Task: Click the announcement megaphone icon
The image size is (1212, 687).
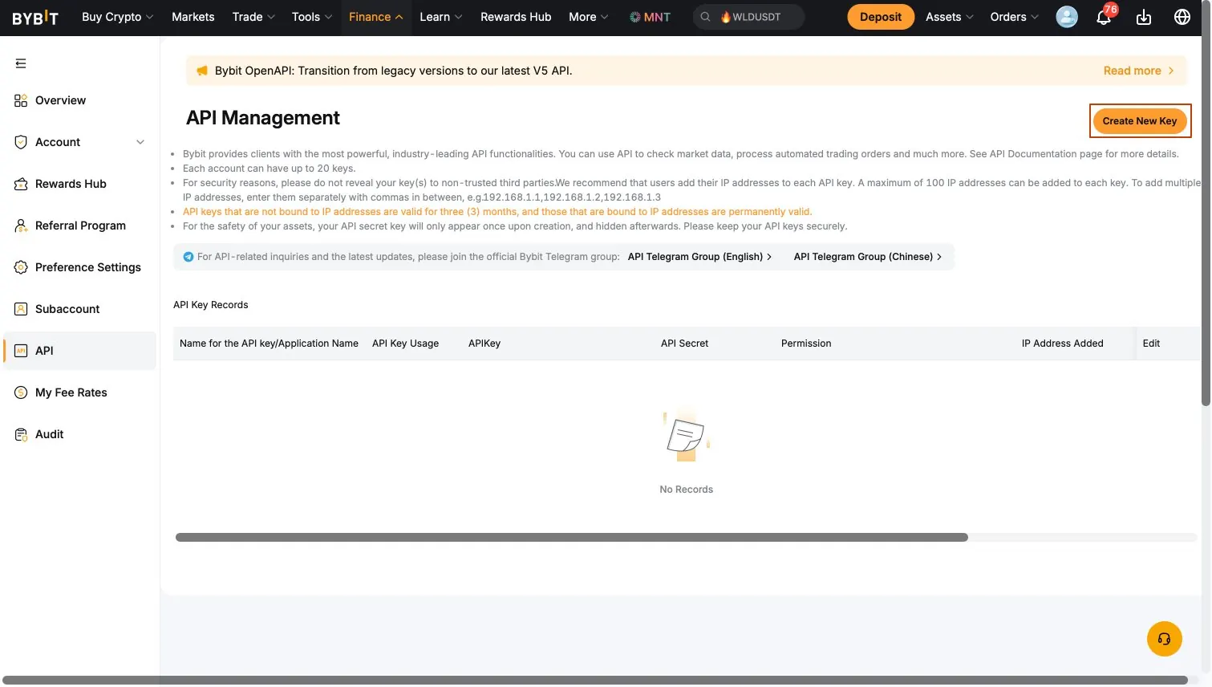Action: click(x=202, y=71)
